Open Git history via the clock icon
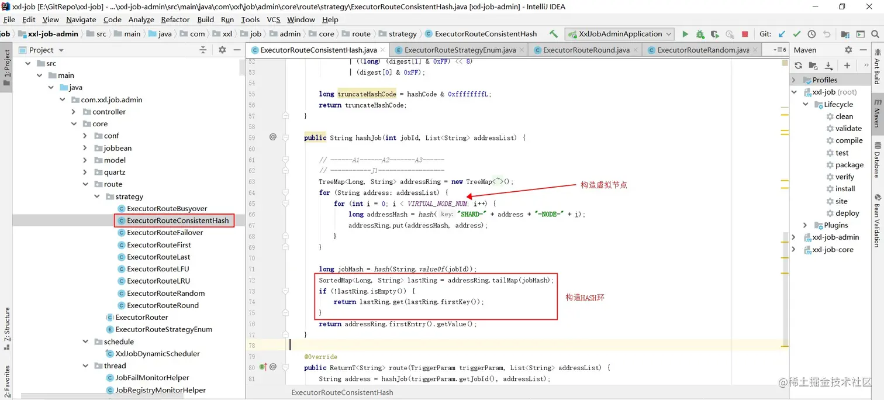 (812, 34)
